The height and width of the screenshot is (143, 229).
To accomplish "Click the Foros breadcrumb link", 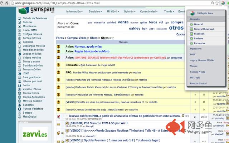I will [60, 38].
